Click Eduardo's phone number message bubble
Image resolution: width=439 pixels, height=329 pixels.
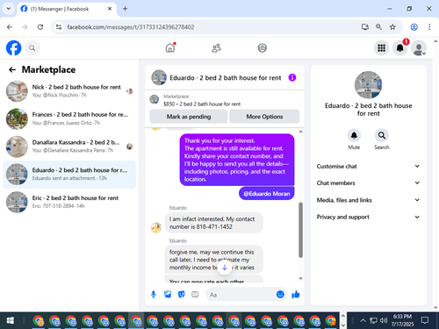tap(214, 223)
